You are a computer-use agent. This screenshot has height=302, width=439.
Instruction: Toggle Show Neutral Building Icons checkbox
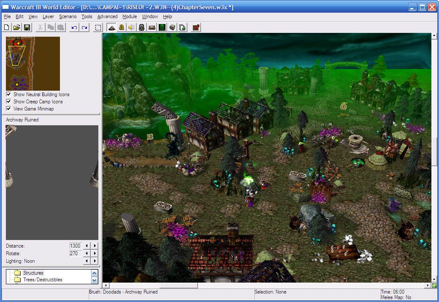point(9,94)
